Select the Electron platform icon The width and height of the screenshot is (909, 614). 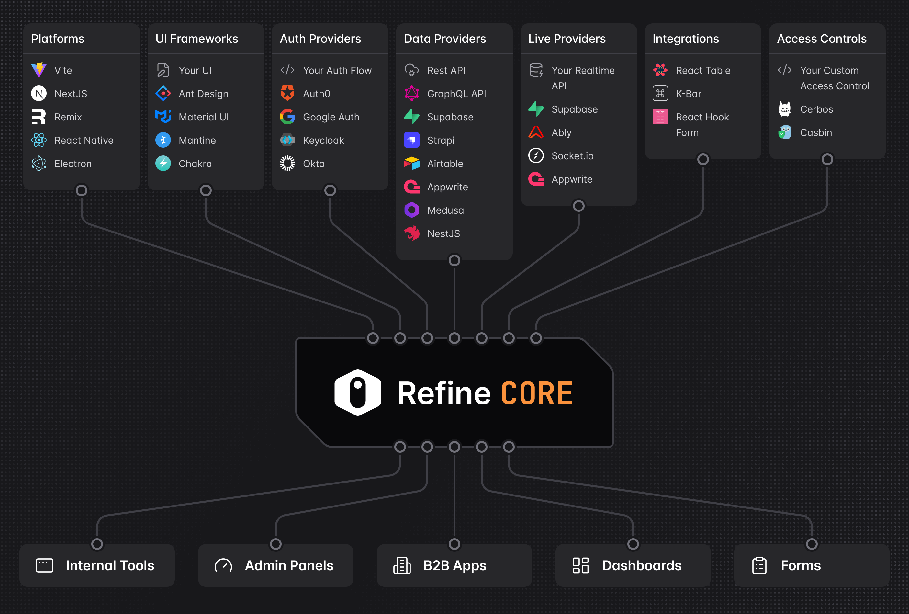tap(39, 164)
